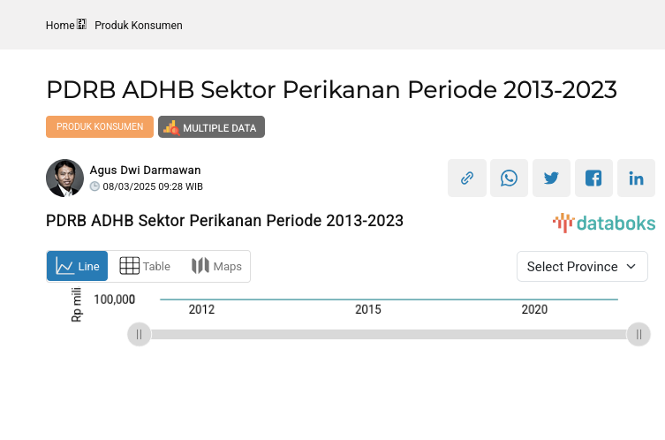Click the chart range slider track
Image resolution: width=665 pixels, height=440 pixels.
coord(389,334)
